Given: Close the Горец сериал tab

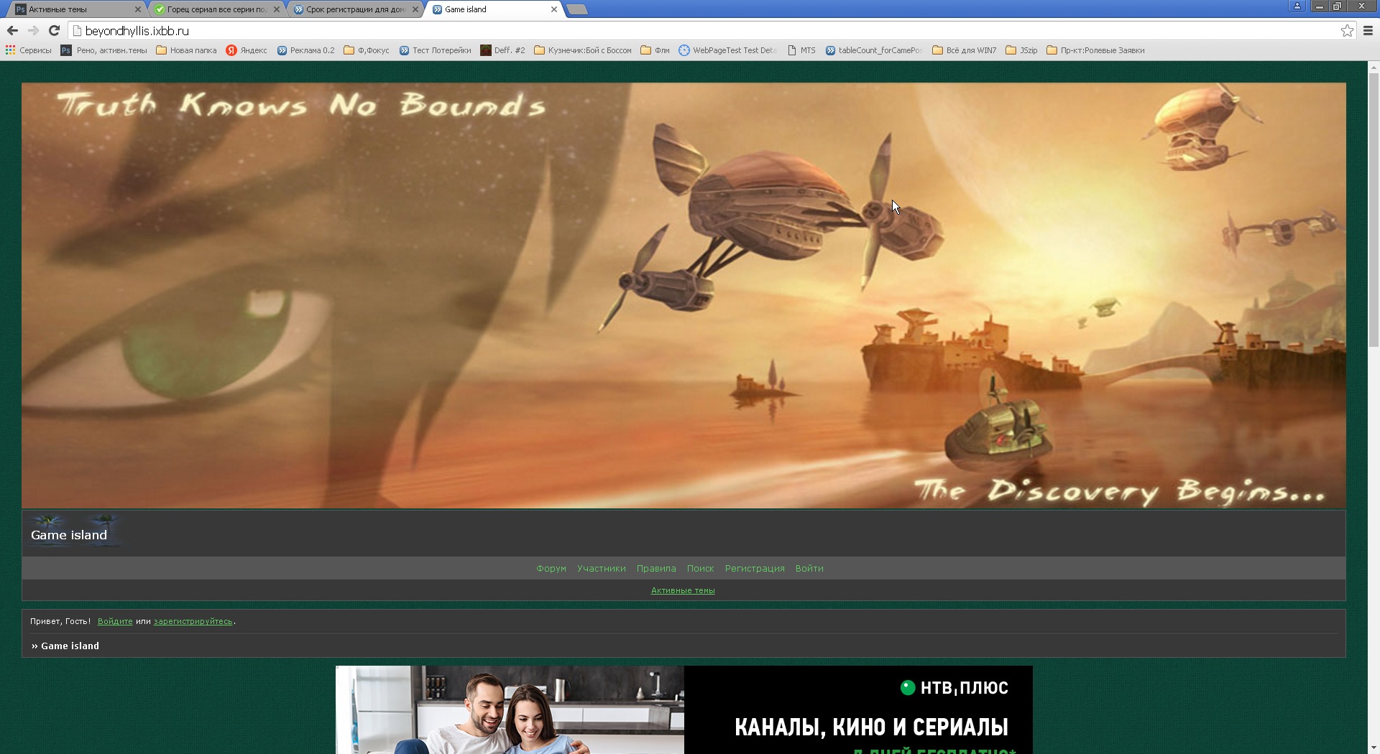Looking at the screenshot, I should pyautogui.click(x=277, y=9).
